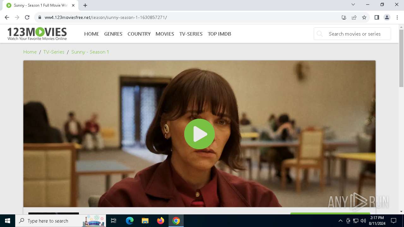
Task: Open the notification center icon
Action: pyautogui.click(x=394, y=221)
